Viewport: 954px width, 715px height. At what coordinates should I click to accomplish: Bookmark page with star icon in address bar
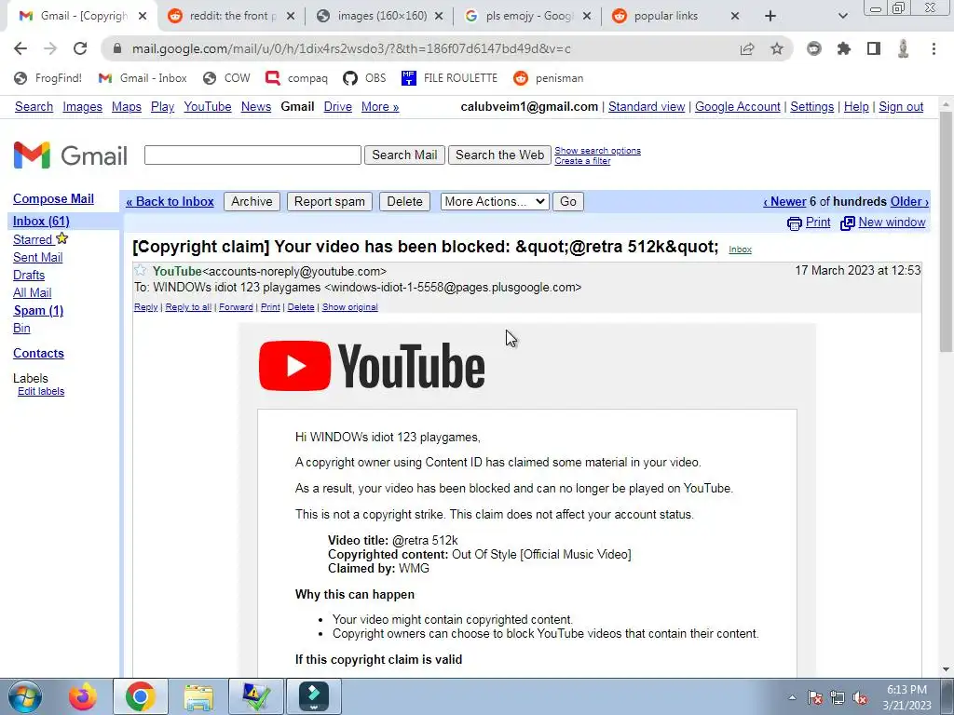(x=777, y=48)
